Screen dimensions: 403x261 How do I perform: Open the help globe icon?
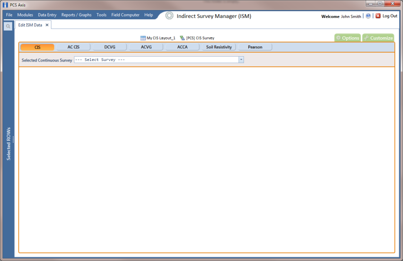coord(368,16)
